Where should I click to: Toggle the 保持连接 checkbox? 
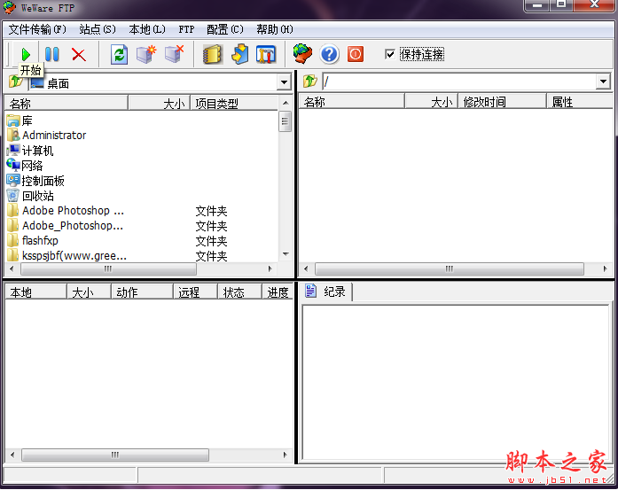[390, 54]
